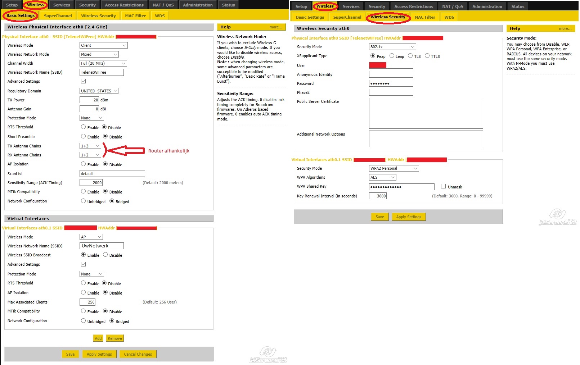The image size is (580, 365).
Task: Open the MAC Filter tab on right
Action: click(424, 17)
